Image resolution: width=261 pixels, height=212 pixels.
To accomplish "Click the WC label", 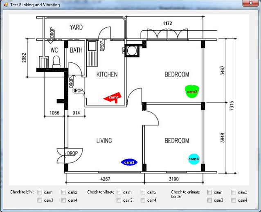I will pyautogui.click(x=54, y=50).
